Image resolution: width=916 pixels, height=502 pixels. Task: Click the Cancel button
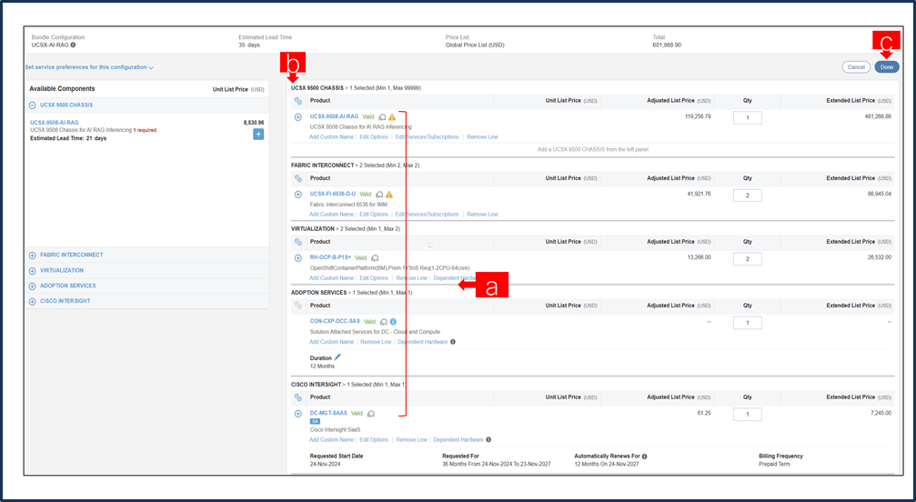click(x=856, y=67)
